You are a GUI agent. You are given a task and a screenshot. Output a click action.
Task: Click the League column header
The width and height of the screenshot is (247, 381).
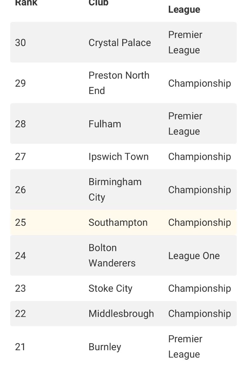tap(184, 10)
